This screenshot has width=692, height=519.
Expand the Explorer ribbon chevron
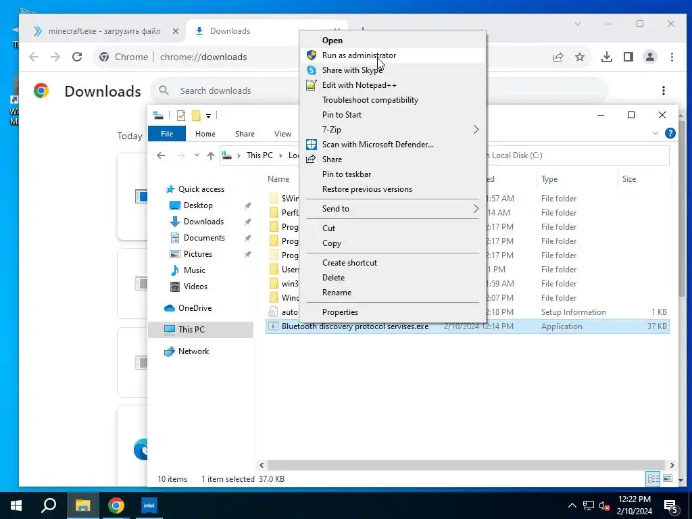coord(656,133)
